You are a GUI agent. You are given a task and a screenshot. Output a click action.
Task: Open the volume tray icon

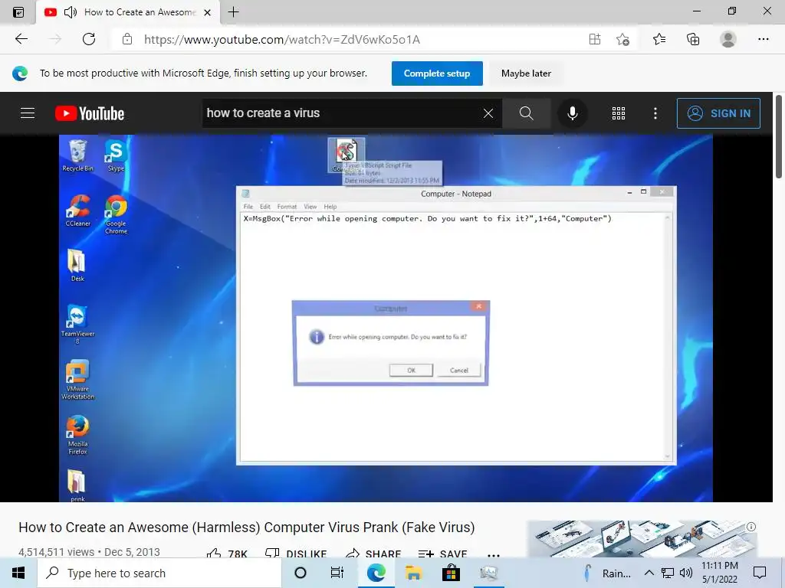tap(686, 573)
